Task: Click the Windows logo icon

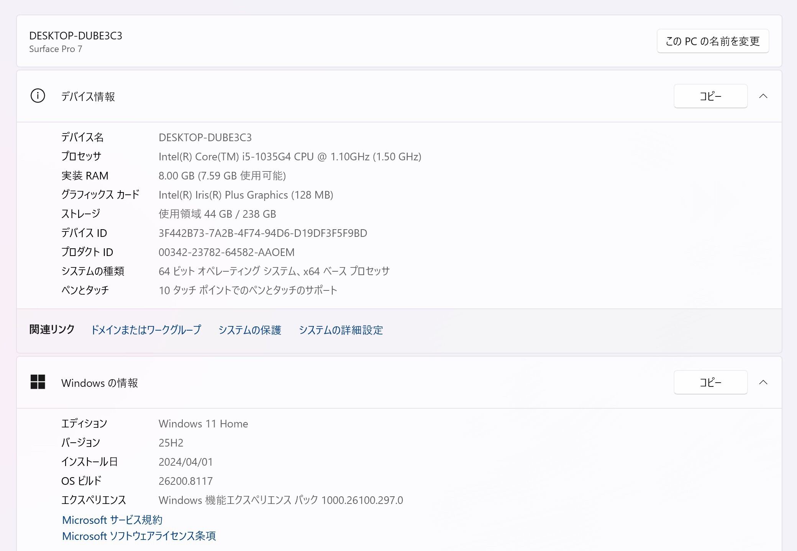Action: [x=38, y=382]
